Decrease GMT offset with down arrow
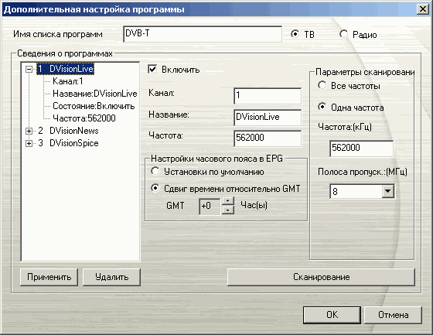433x335 pixels. (x=228, y=210)
